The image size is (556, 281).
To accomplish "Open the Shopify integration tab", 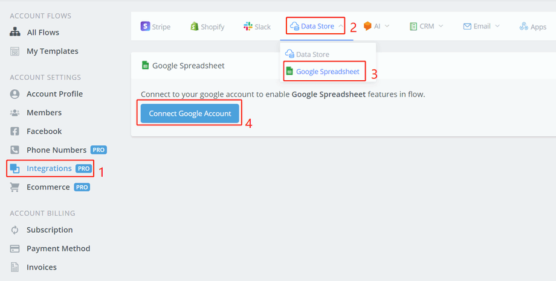I will [207, 27].
